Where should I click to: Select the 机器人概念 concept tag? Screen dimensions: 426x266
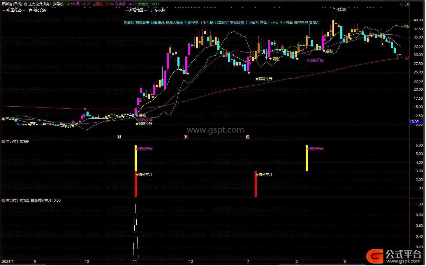174,22
